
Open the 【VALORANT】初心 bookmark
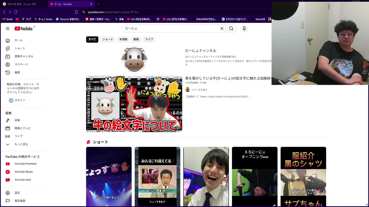(x=204, y=19)
